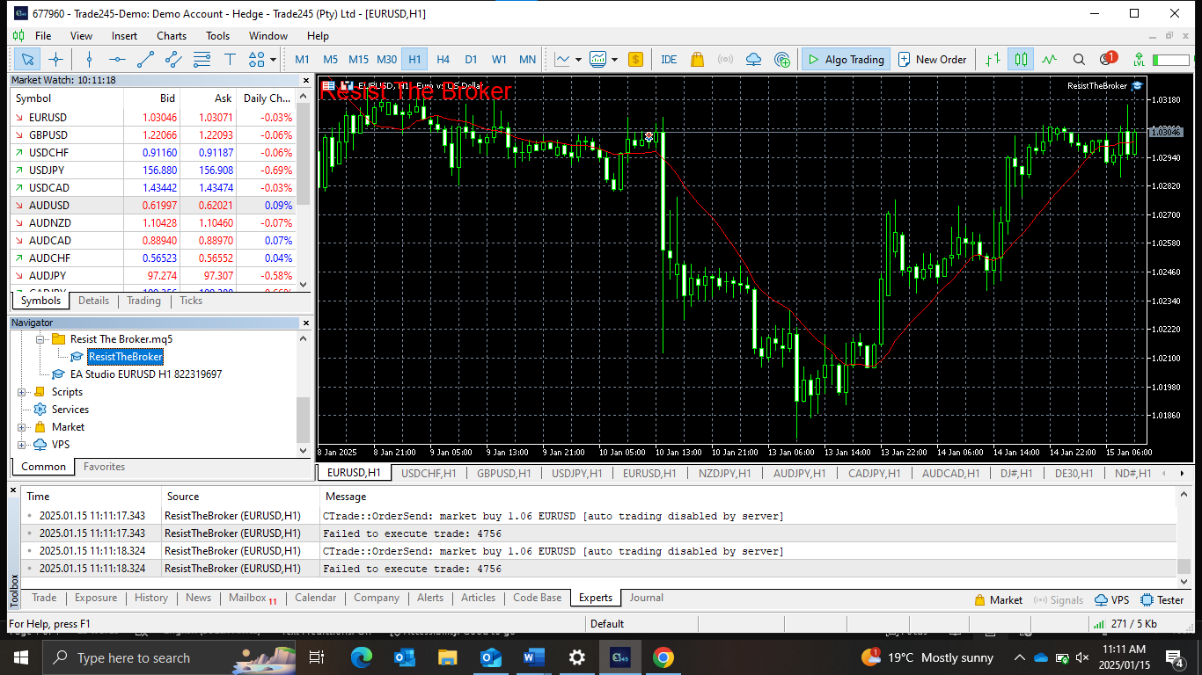Switch chart to line chart style

click(x=1049, y=60)
